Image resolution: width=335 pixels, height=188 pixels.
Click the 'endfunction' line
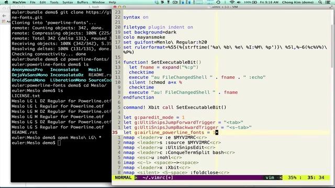coord(139,98)
